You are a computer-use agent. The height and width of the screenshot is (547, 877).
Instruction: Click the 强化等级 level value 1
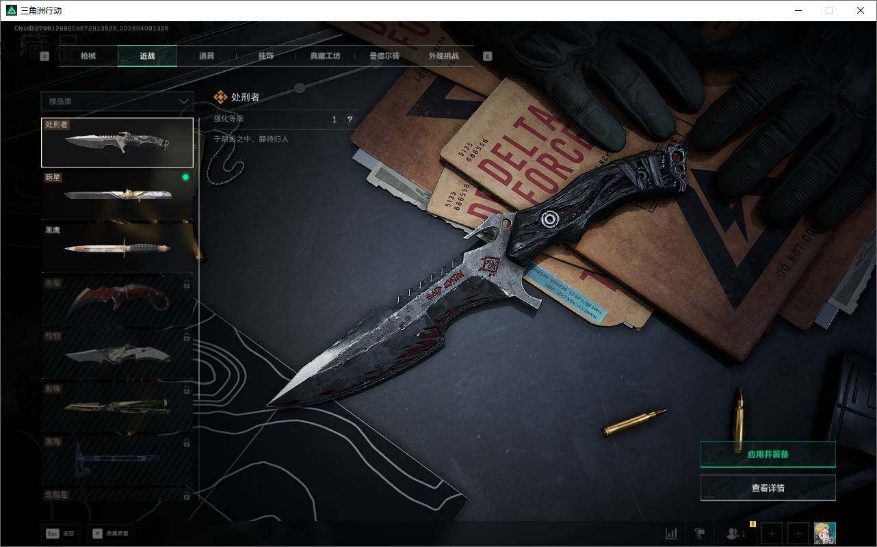coord(334,119)
